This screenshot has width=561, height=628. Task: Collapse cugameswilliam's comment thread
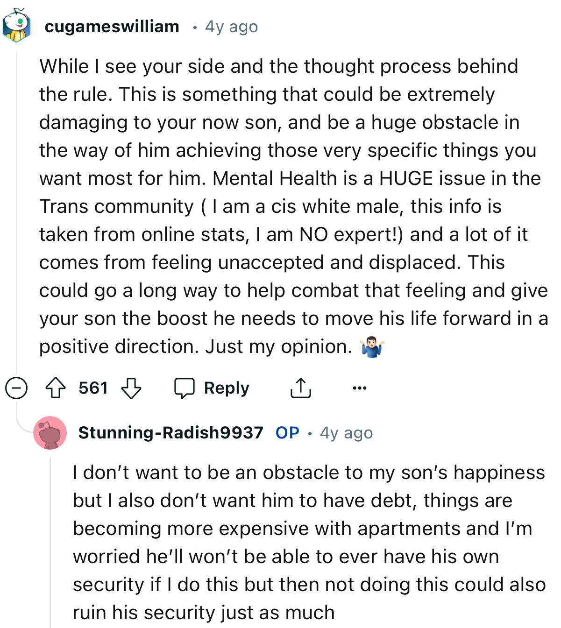pyautogui.click(x=15, y=388)
